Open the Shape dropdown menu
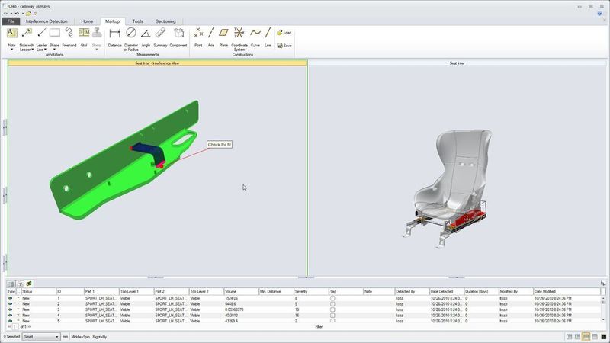610x343 pixels. [55, 50]
